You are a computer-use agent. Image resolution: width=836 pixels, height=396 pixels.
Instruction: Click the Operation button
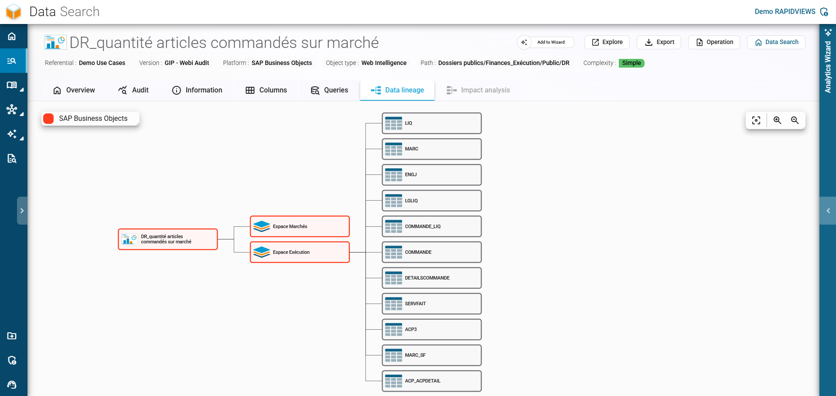pos(714,42)
